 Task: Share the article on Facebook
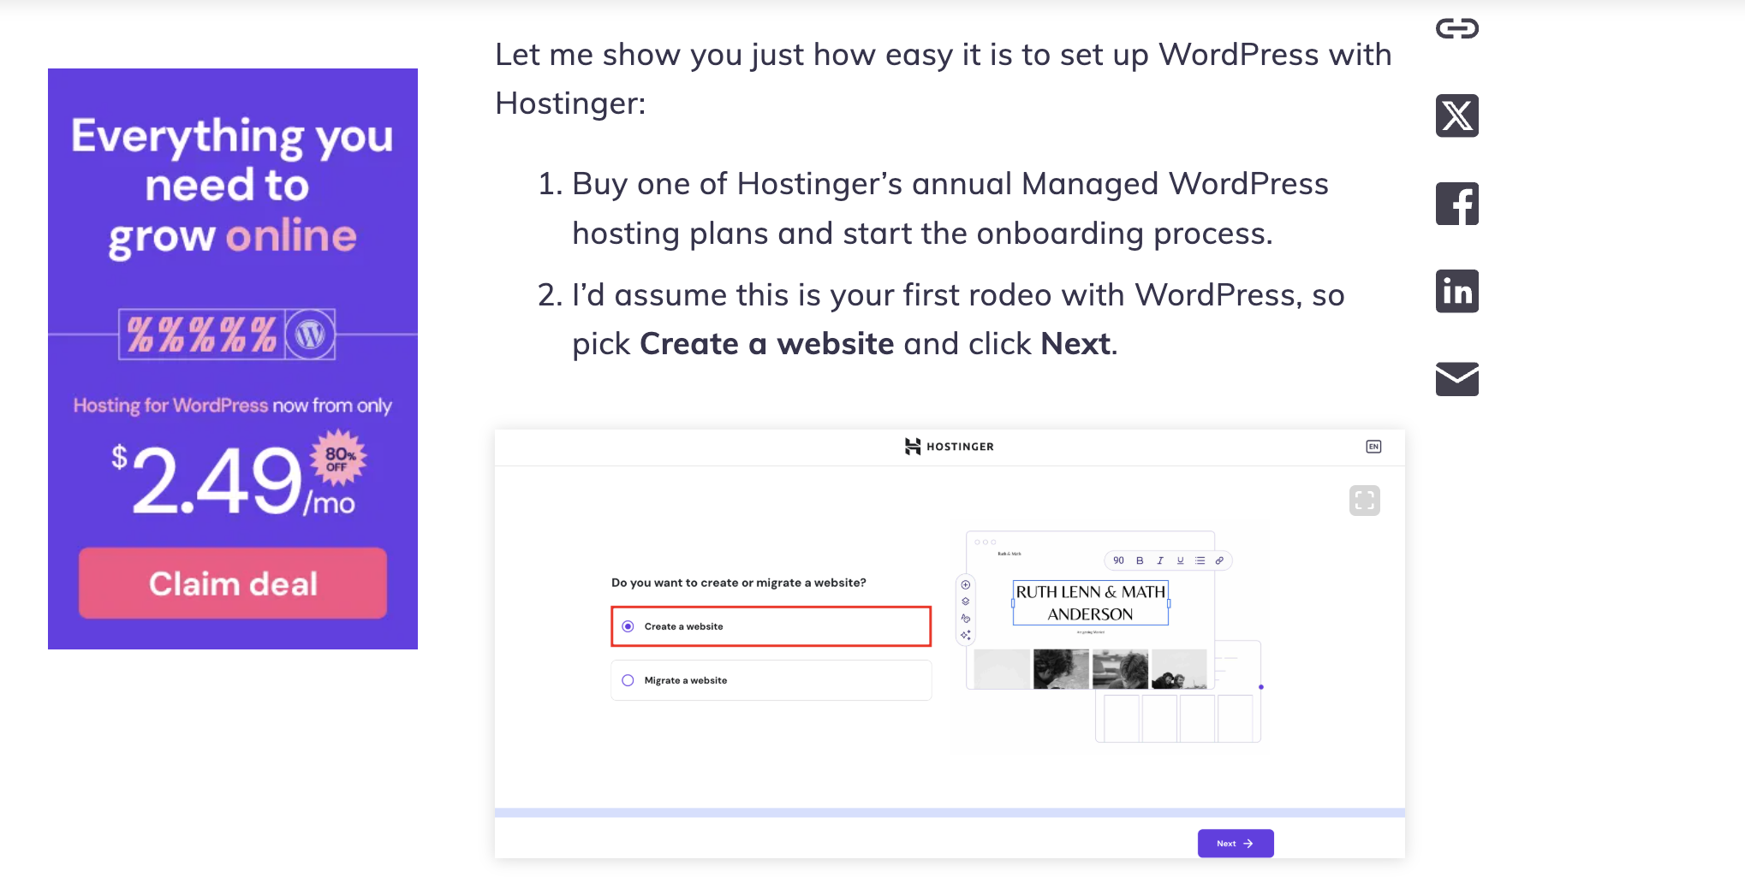(1456, 204)
